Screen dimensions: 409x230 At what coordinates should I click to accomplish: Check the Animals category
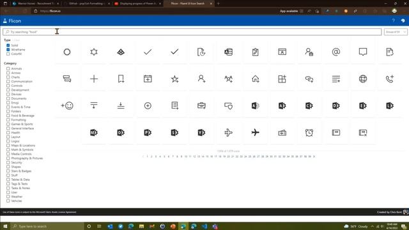8,68
